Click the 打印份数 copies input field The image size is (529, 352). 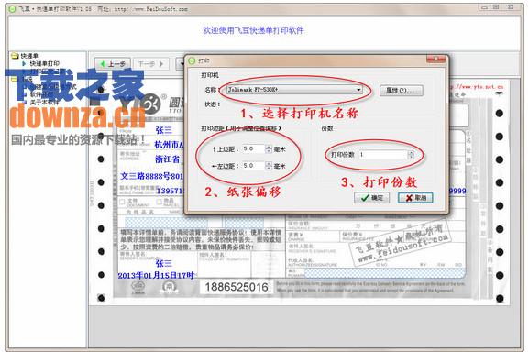[x=383, y=154]
